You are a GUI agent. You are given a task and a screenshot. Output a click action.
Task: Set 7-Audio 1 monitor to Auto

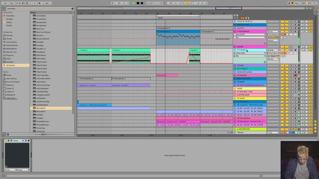click(x=273, y=56)
